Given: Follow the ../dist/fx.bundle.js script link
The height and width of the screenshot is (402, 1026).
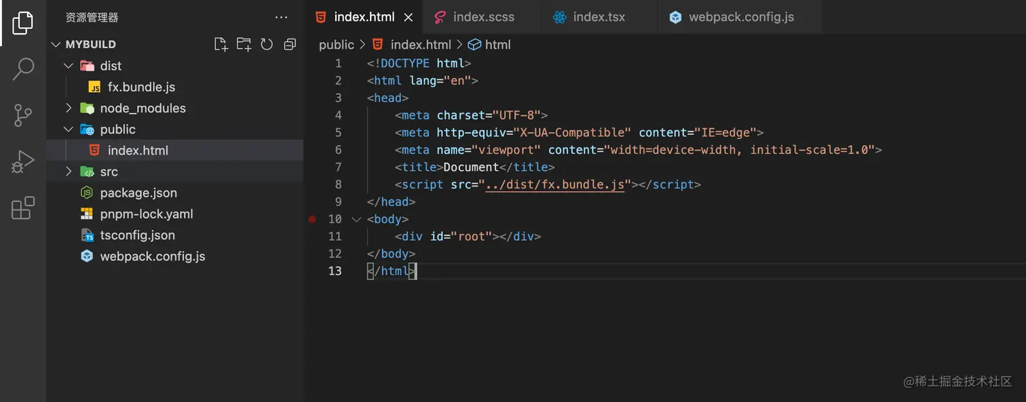Looking at the screenshot, I should click(x=554, y=184).
